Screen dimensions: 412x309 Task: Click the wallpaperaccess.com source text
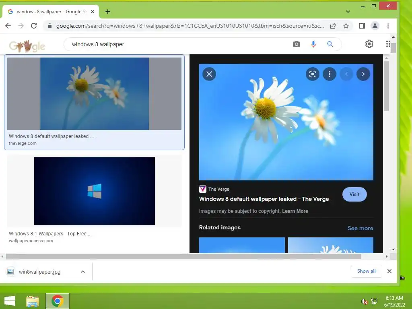pos(31,241)
